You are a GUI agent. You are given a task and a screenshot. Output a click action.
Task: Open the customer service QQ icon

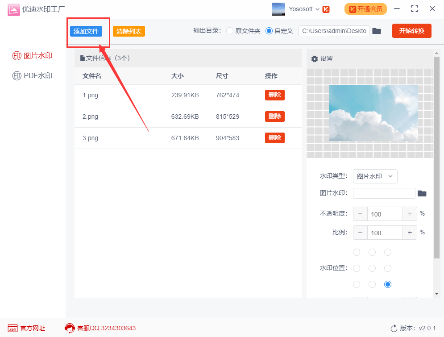pos(69,328)
